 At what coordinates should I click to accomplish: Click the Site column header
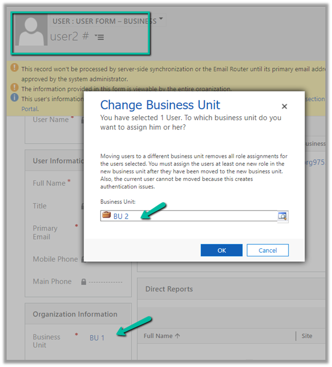pos(306,336)
